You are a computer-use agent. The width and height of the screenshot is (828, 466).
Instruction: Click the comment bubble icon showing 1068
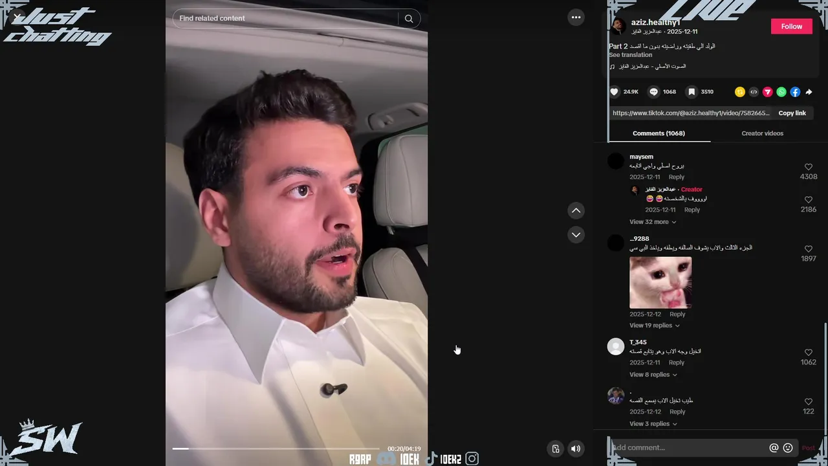(x=653, y=92)
